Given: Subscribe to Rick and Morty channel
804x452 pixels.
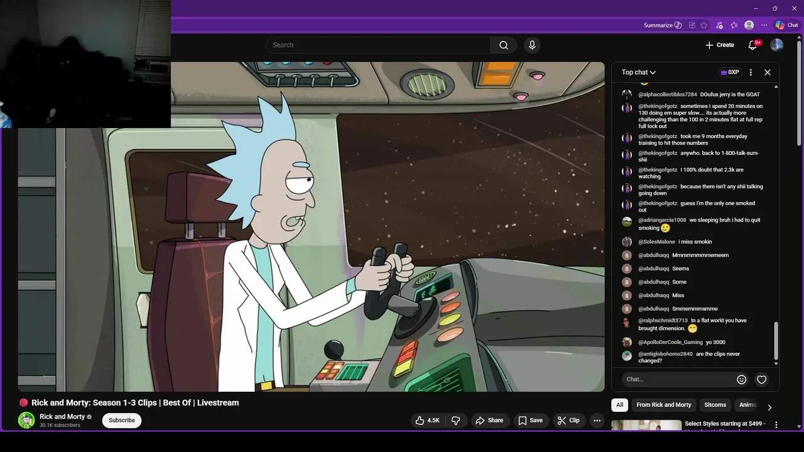Looking at the screenshot, I should (122, 421).
